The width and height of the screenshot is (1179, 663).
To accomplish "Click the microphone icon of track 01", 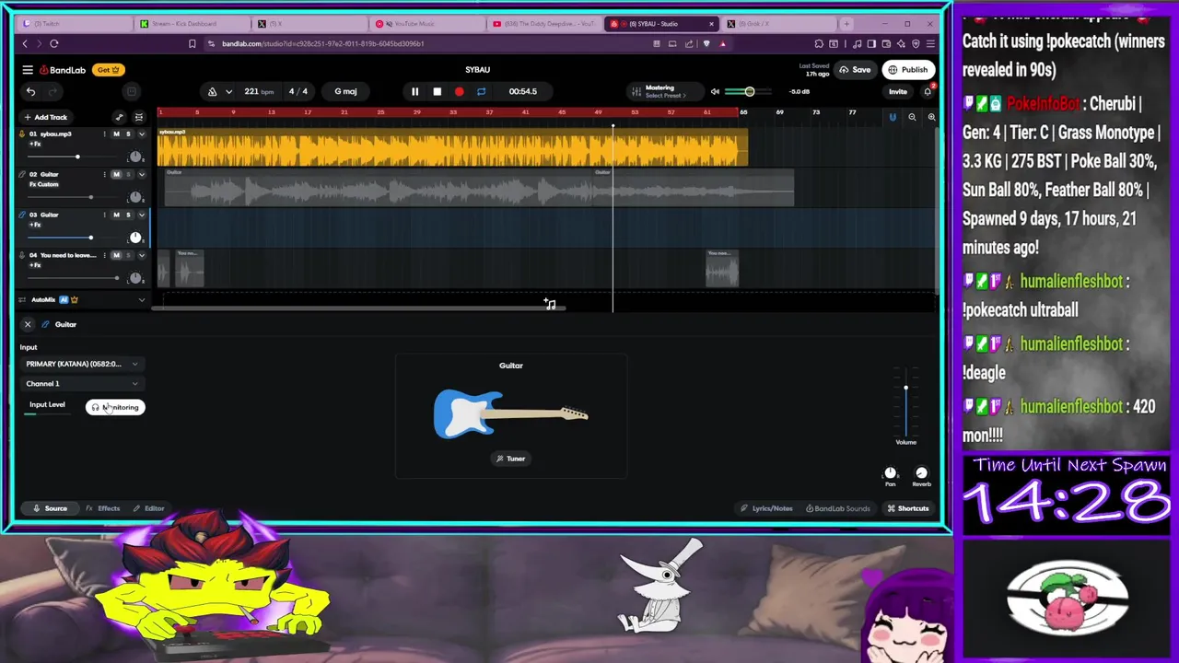I will tap(22, 134).
